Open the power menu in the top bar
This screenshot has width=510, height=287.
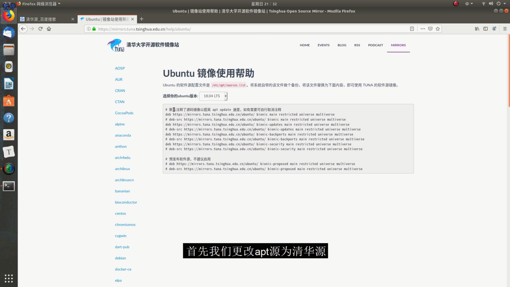498,4
